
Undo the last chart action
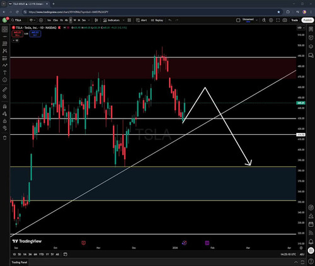click(x=170, y=20)
